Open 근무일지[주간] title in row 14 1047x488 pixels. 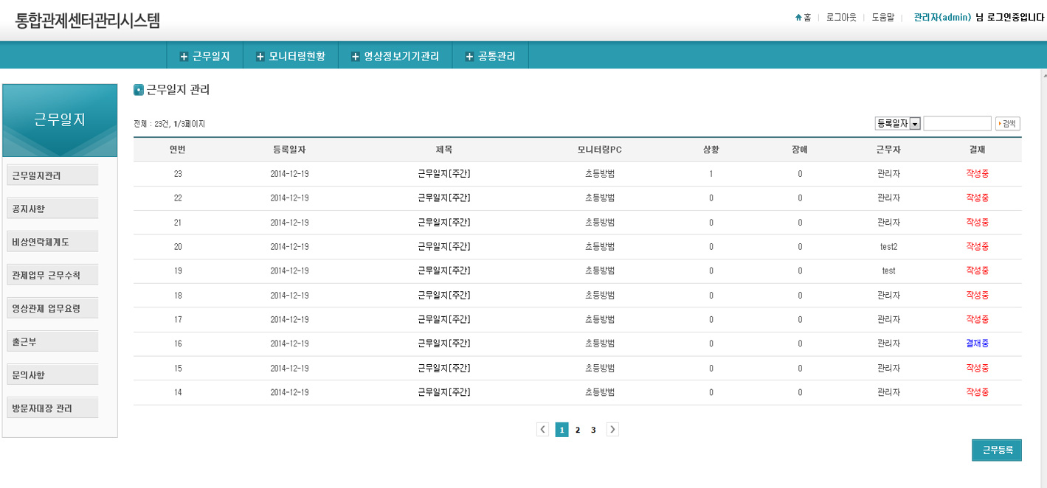[444, 392]
